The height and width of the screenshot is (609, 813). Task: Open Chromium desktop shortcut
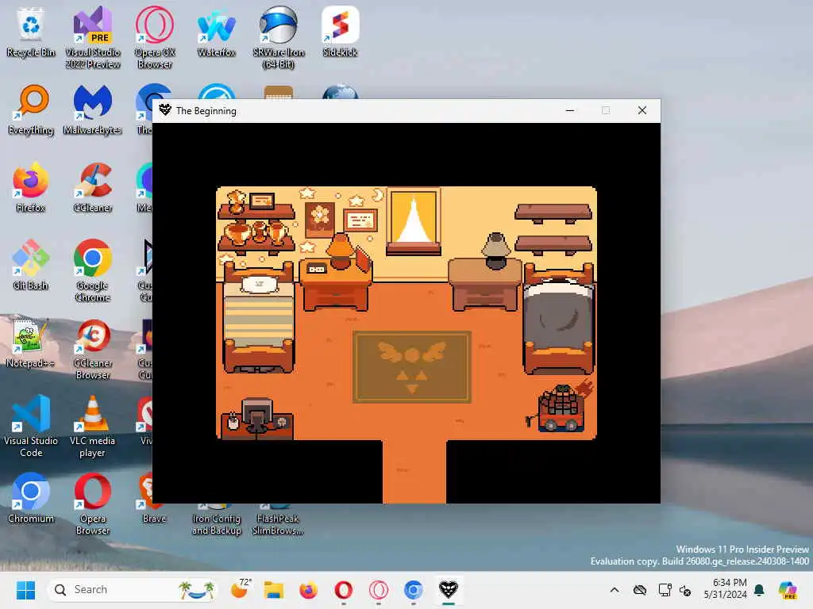coord(31,498)
